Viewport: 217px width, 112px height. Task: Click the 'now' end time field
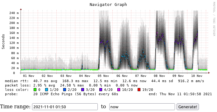142,107
